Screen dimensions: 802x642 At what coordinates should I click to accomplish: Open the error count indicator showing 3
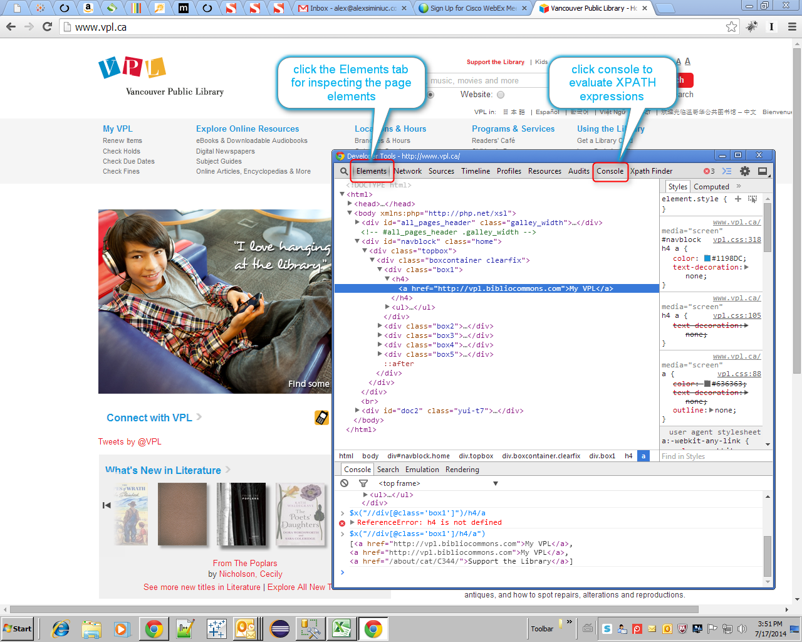pos(709,171)
